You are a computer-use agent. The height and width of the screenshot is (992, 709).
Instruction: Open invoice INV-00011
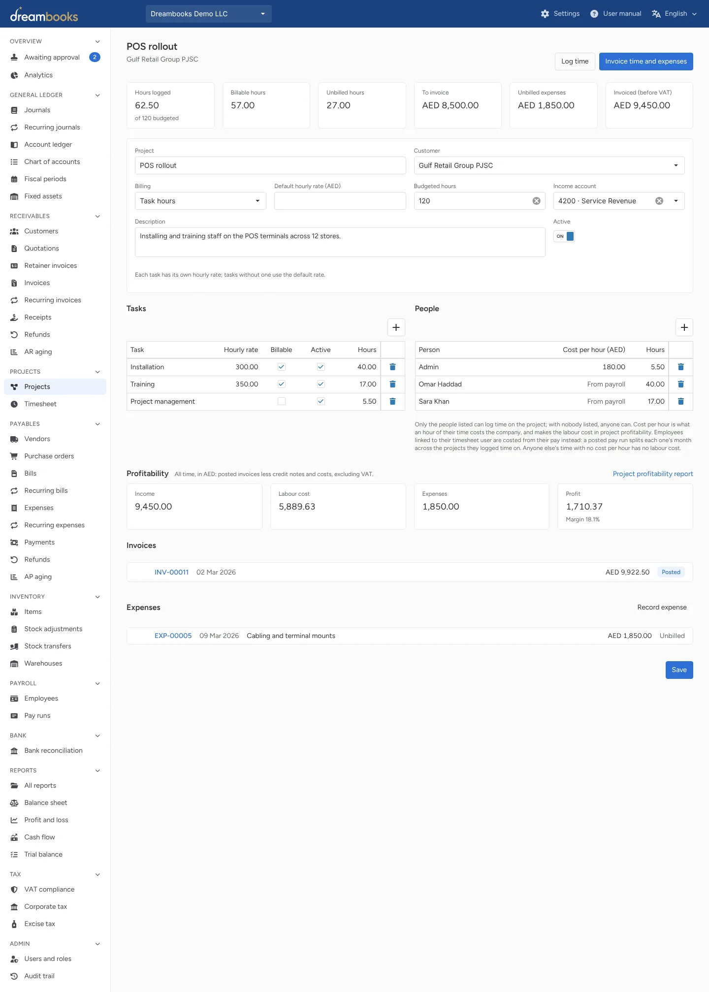(x=171, y=572)
